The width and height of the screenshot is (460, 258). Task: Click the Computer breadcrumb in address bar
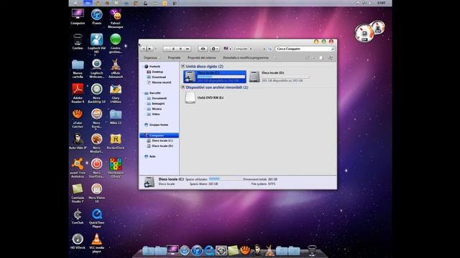pyautogui.click(x=240, y=49)
